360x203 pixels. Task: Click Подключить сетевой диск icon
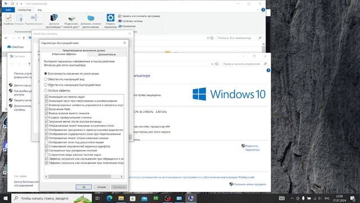click(x=71, y=21)
